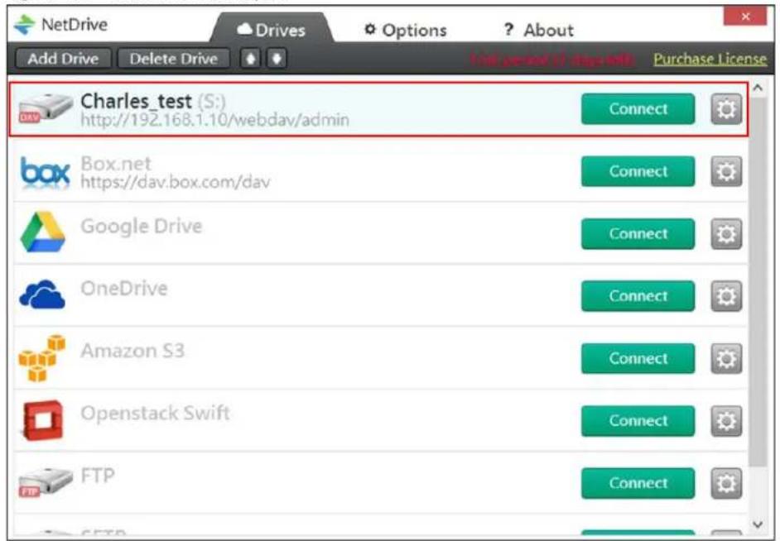Select the Google Drive label
780x541 pixels.
[x=142, y=227]
